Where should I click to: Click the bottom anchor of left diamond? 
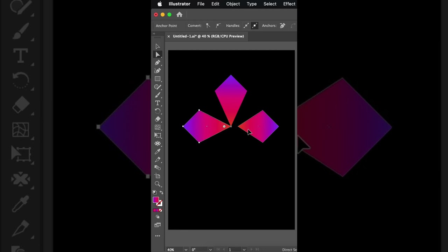click(199, 142)
